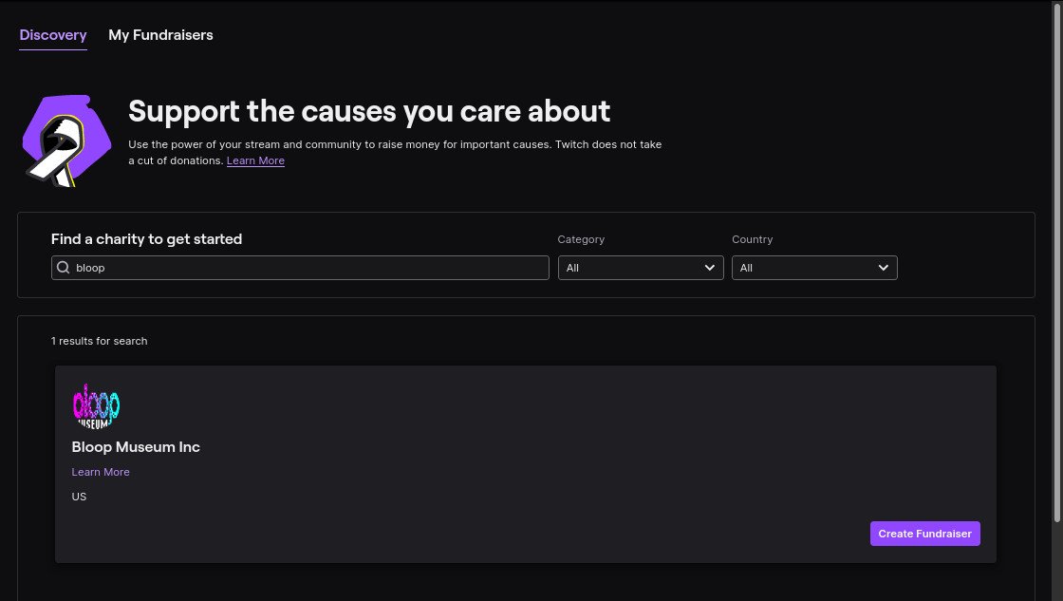The image size is (1063, 601).
Task: Click the "Support the causes you care about" heading
Action: coord(369,111)
